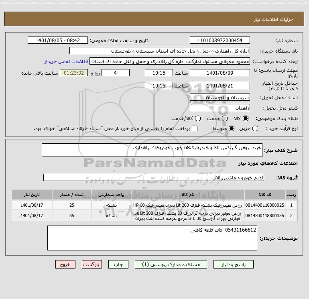Viewport: 309px width, 299px height.
Task: Click the اطلاعات کالاهای مورد نیاز section heading
Action: coord(268,163)
